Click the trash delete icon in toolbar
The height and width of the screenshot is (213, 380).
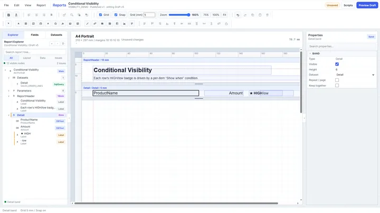[267, 15]
